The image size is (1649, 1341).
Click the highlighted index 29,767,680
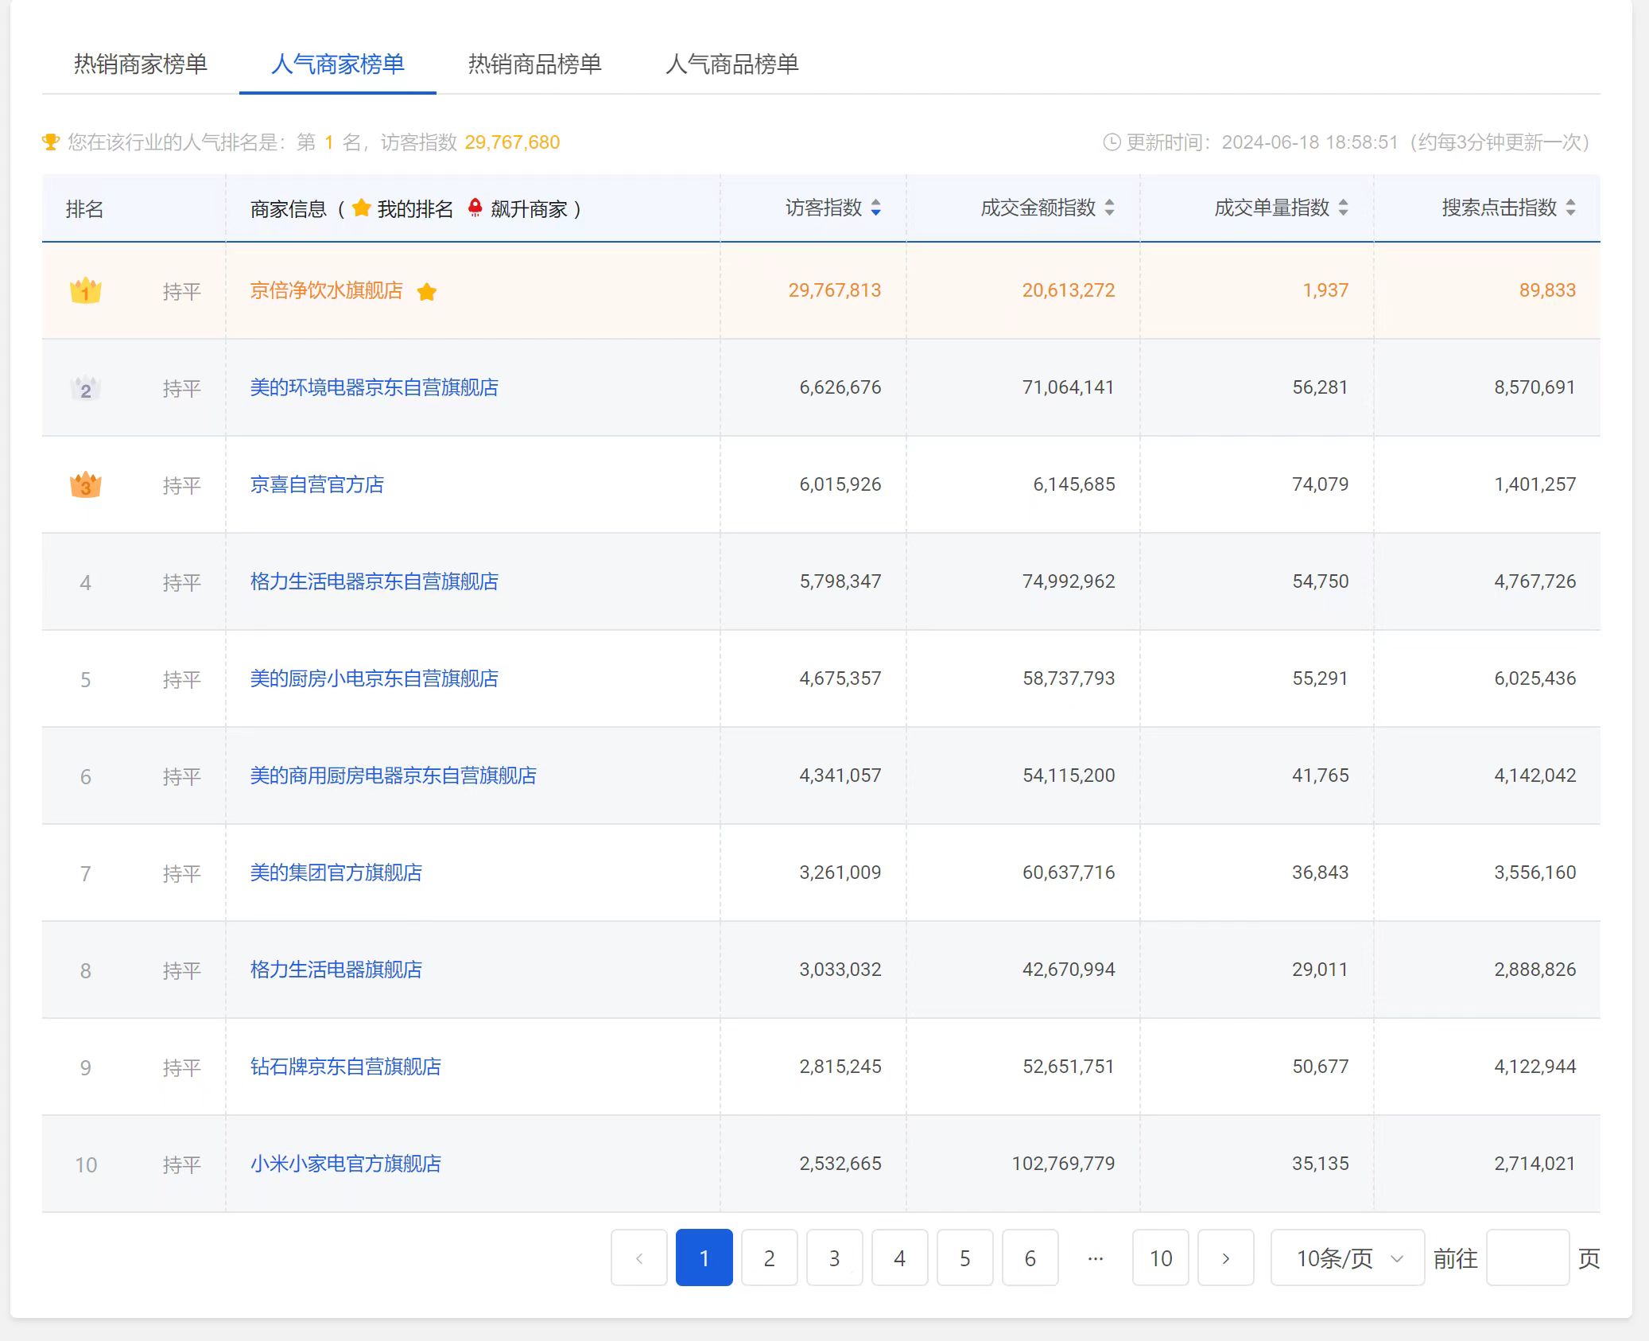tap(512, 142)
